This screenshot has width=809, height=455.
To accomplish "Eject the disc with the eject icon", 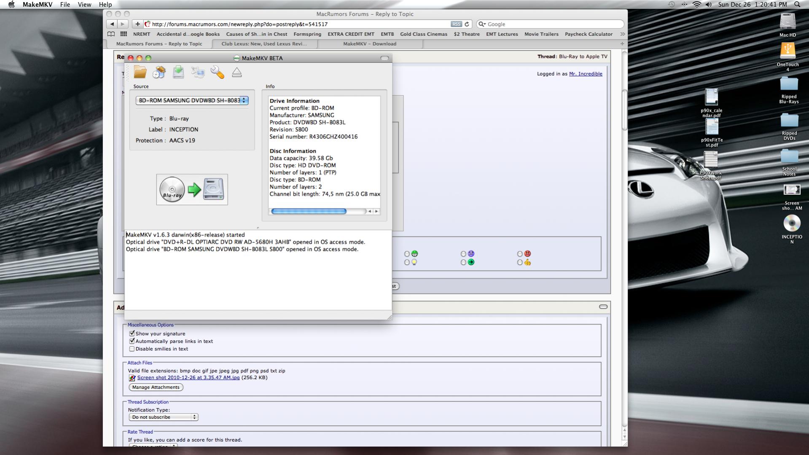I will pos(237,73).
